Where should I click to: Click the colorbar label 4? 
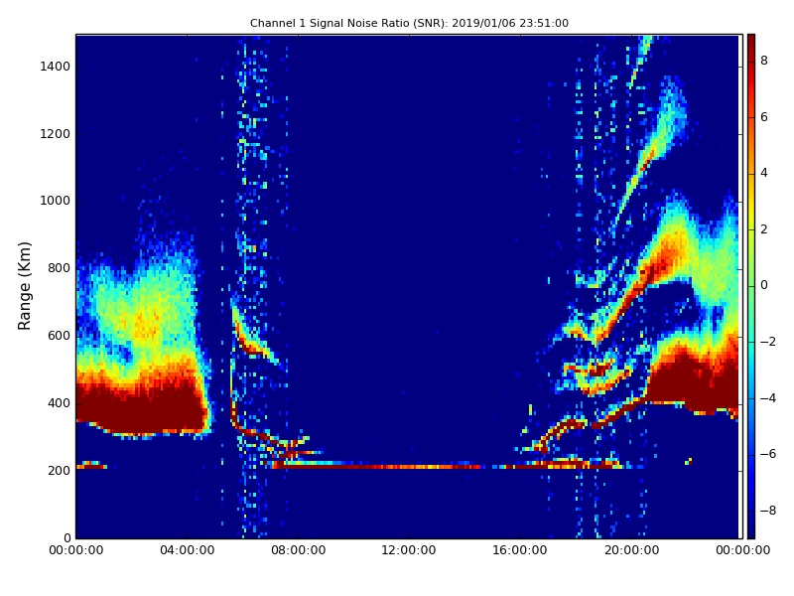point(764,173)
